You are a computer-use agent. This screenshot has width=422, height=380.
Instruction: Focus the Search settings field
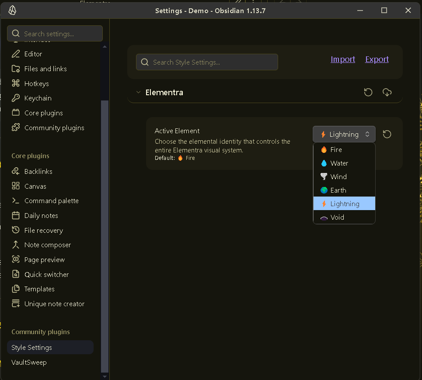55,34
